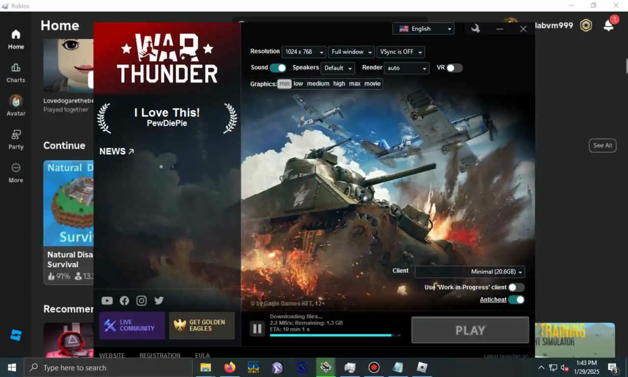The width and height of the screenshot is (628, 377).
Task: Open War Thunder Facebook page icon
Action: pos(125,300)
